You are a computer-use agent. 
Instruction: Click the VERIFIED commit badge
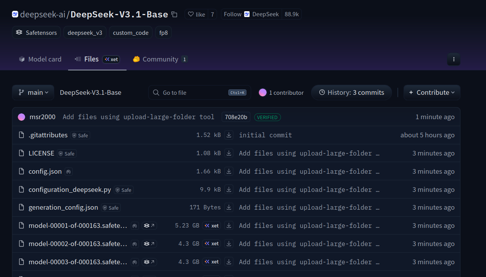(267, 117)
